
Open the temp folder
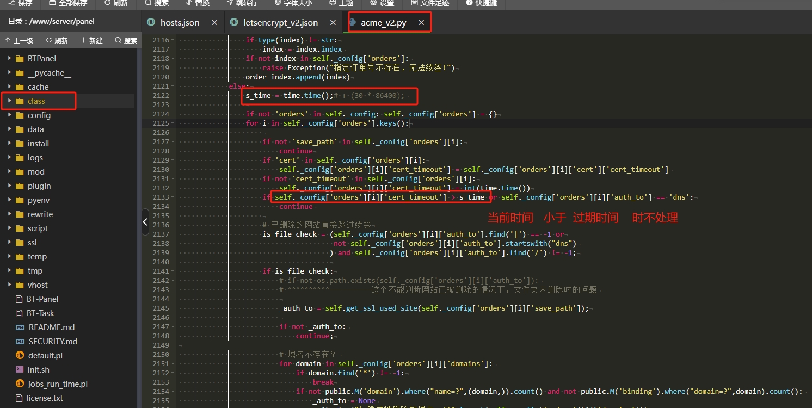point(37,256)
